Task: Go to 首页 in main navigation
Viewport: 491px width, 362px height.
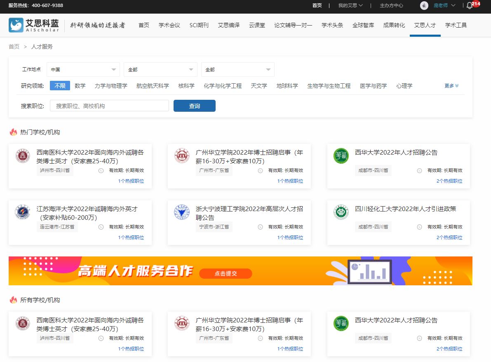Action: (144, 25)
